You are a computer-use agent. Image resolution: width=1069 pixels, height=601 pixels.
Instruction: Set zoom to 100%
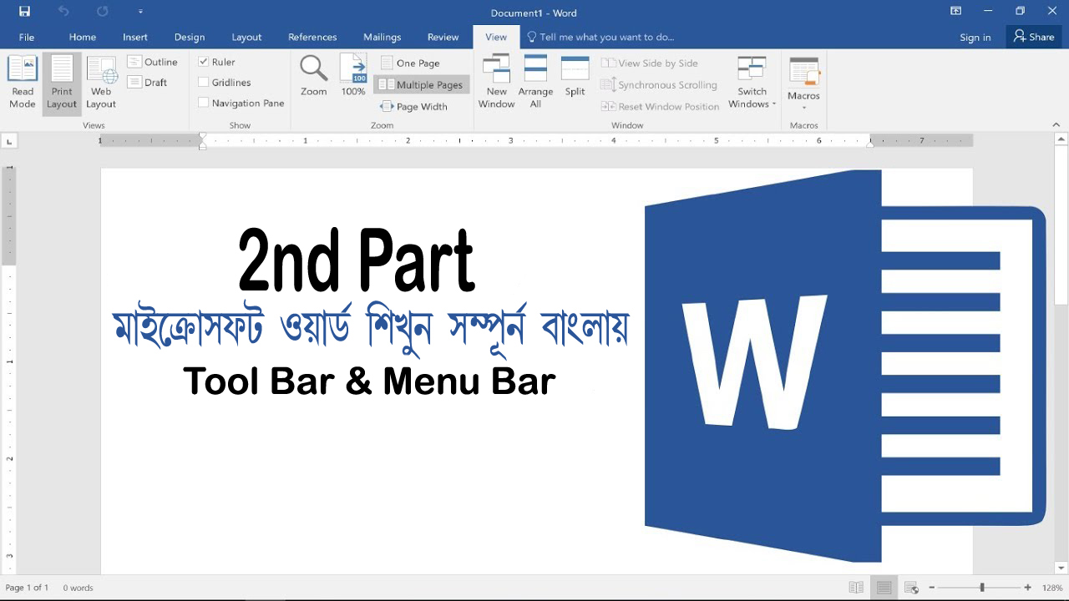click(353, 77)
